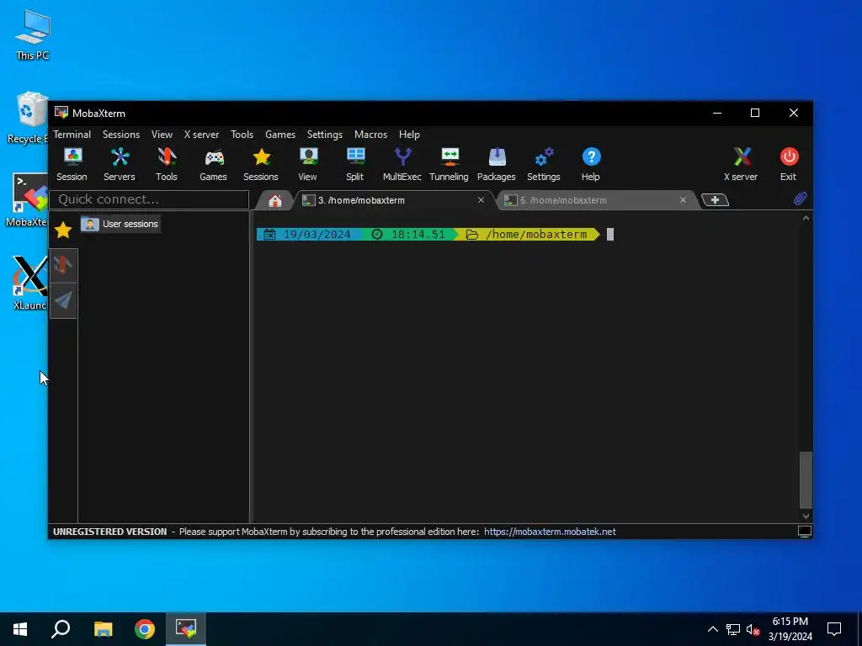Open the Windows Start button
Screen dimensions: 862x646
point(20,629)
